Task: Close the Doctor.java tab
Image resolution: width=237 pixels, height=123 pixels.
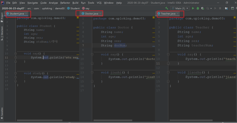Action: click(x=100, y=13)
